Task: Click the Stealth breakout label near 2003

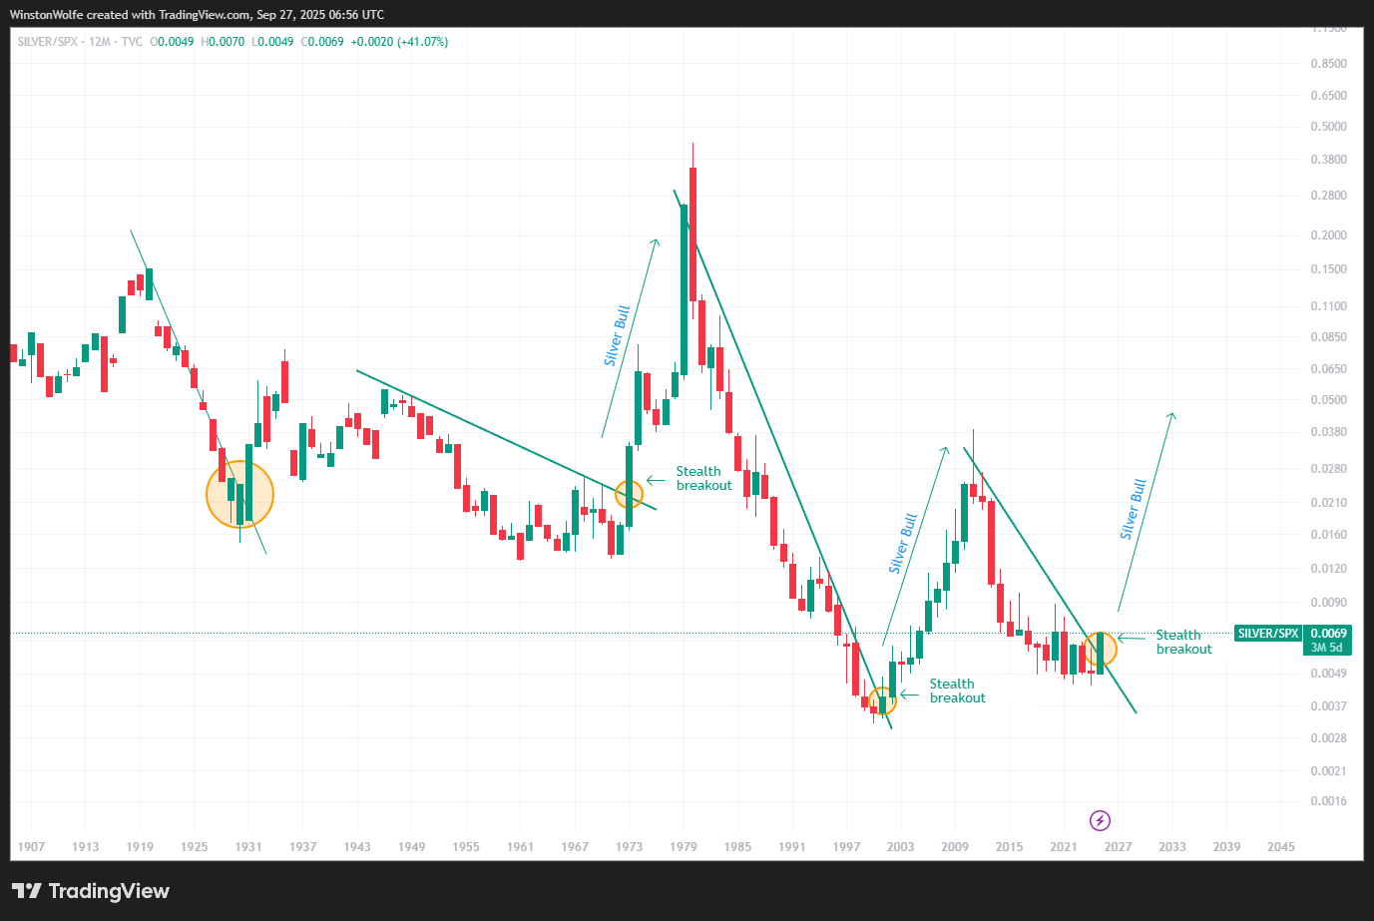Action: (x=957, y=691)
